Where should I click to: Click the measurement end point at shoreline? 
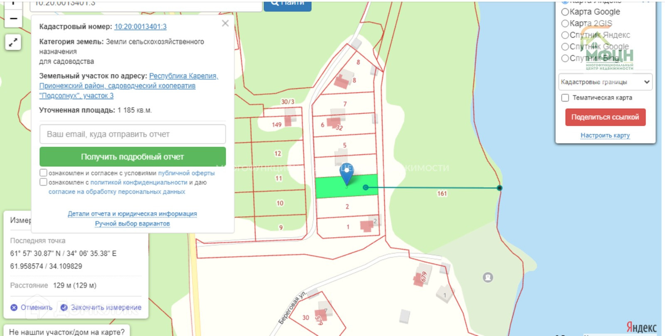500,188
